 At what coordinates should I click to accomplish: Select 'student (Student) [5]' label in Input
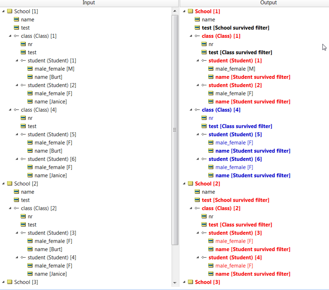click(52, 134)
